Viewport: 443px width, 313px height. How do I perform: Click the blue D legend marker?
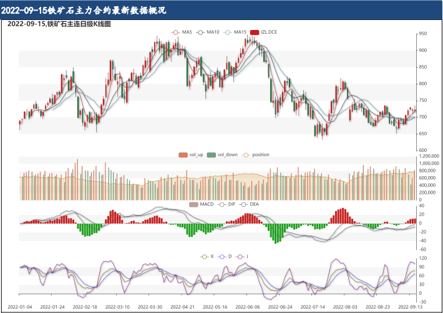[223, 256]
